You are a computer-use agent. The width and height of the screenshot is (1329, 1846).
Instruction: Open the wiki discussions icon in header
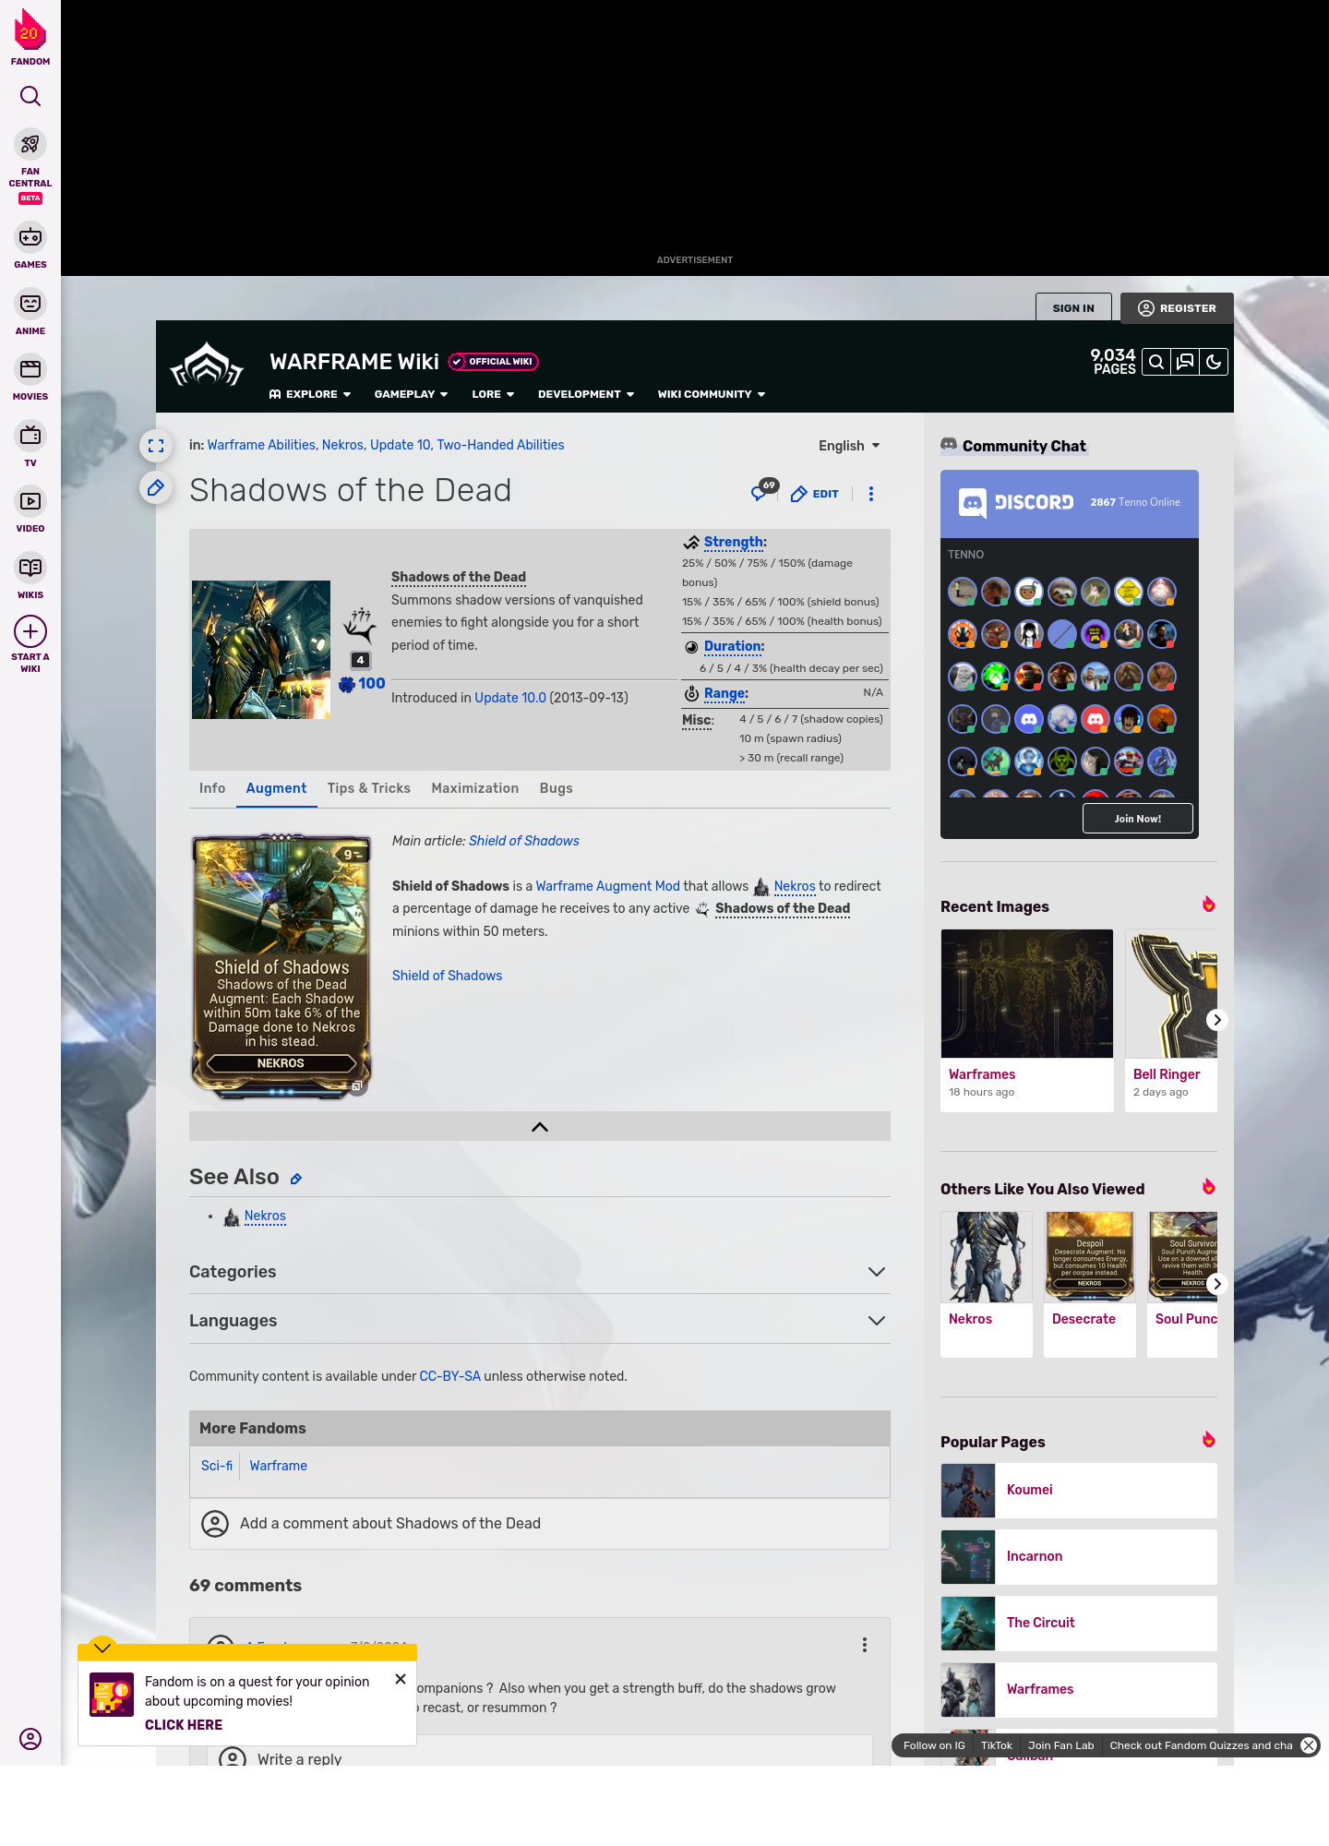coord(1185,362)
